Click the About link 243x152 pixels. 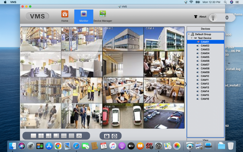click(x=203, y=17)
